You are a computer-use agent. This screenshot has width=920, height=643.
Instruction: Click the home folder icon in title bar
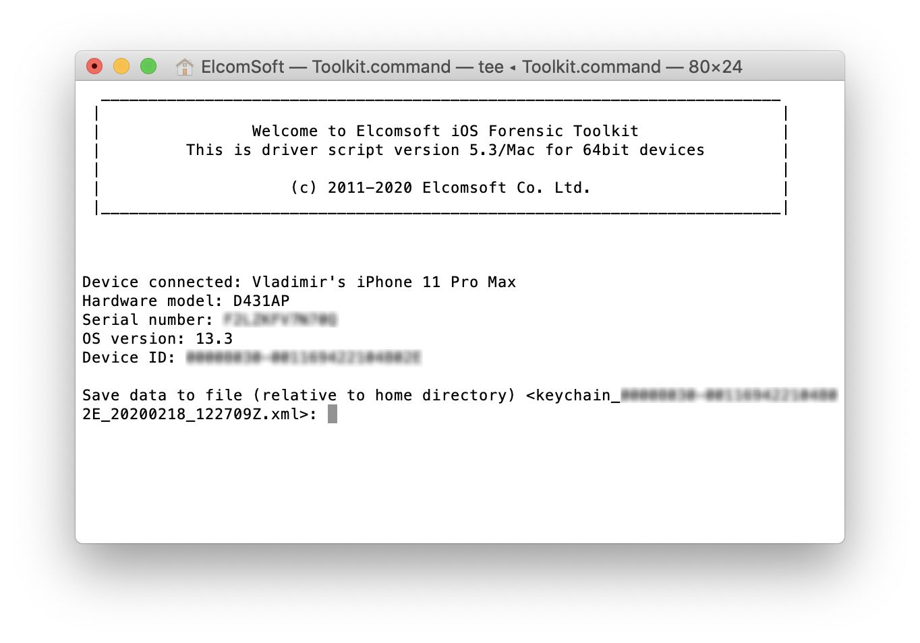(184, 67)
